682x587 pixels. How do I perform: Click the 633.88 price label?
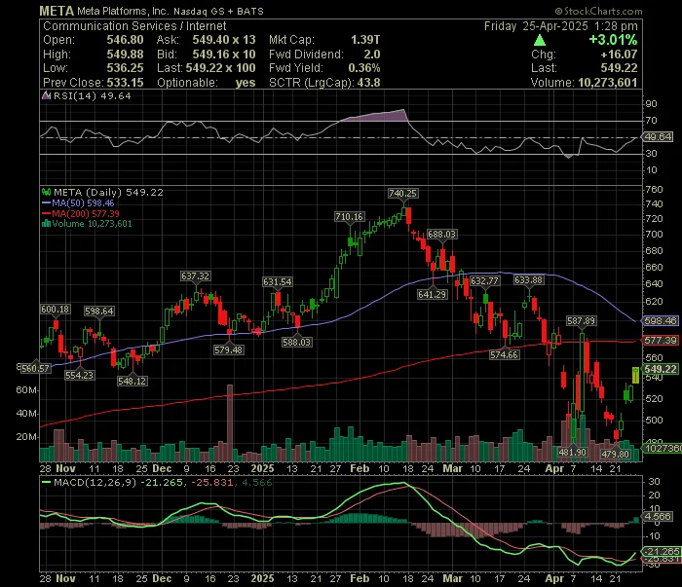pyautogui.click(x=528, y=280)
